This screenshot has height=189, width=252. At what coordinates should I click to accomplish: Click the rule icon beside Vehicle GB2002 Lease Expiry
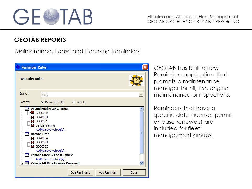pos(27,155)
